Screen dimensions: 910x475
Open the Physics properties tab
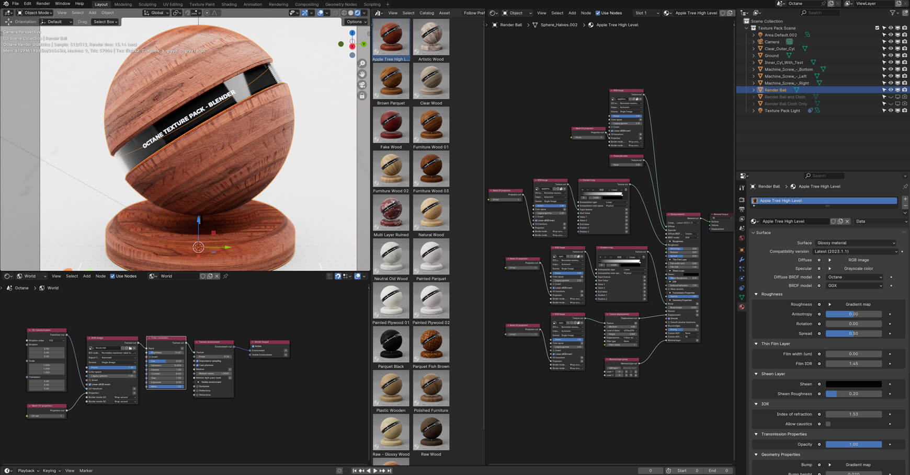(742, 279)
